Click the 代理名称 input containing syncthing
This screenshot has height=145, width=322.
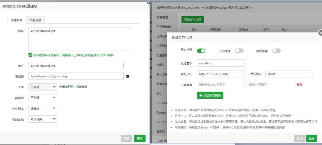tap(221, 63)
